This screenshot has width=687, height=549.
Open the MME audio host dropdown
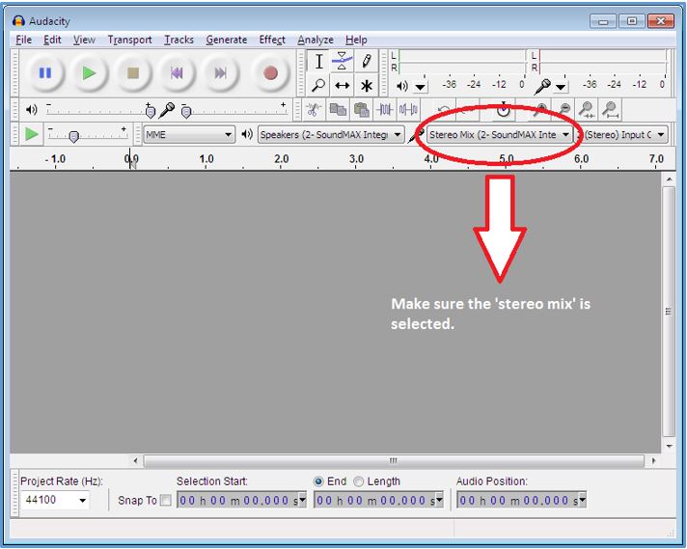(x=189, y=134)
